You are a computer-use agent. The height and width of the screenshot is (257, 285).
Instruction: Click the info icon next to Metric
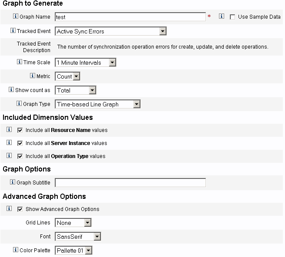[32, 76]
